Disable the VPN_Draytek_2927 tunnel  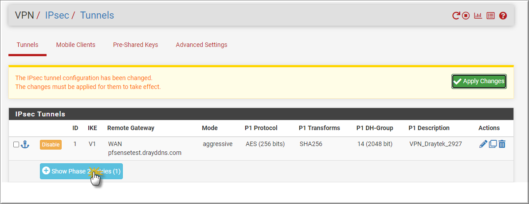51,144
